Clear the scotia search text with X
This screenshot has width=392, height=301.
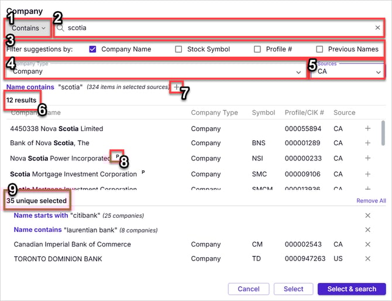point(377,28)
